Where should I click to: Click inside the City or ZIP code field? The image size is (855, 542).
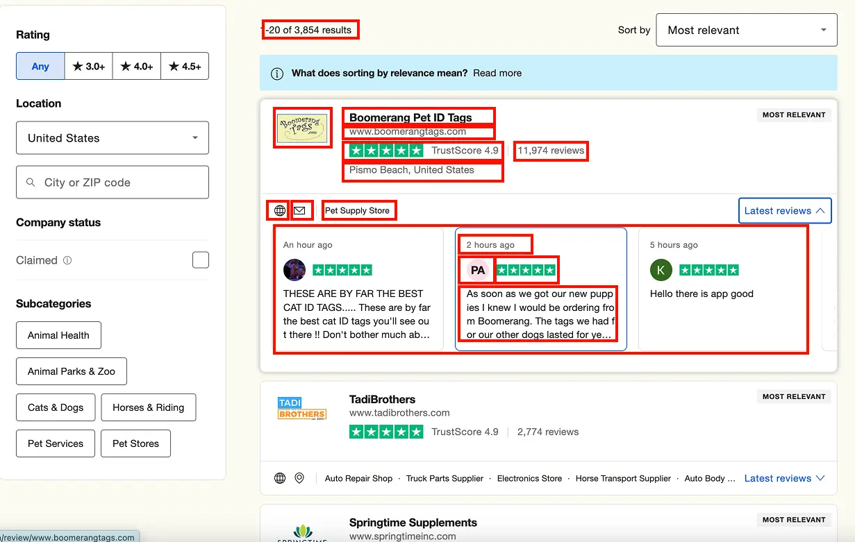click(113, 183)
